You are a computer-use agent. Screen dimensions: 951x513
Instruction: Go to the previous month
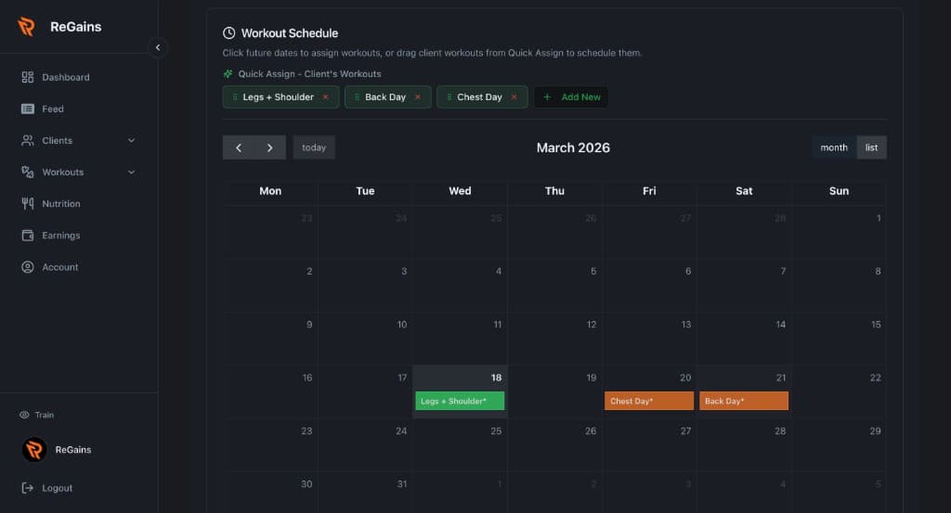pyautogui.click(x=239, y=147)
